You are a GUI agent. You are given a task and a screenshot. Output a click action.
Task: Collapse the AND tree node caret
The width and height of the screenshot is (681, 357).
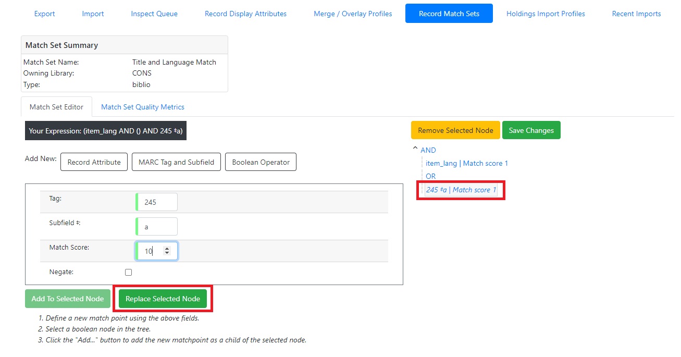[415, 149]
